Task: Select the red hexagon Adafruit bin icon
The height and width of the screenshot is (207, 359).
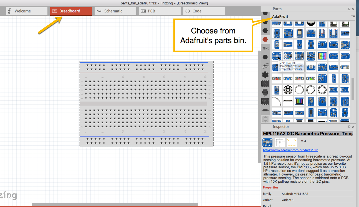Action: (266, 39)
